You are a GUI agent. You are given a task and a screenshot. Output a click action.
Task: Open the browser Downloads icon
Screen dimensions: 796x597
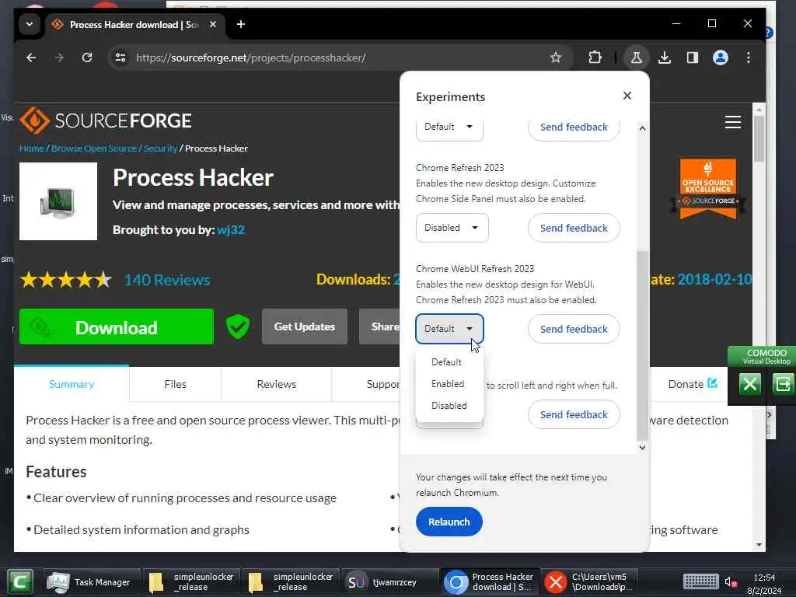coord(665,58)
